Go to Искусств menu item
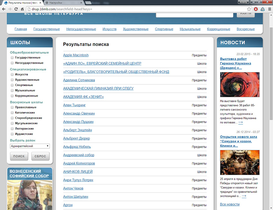The image size is (273, 210). tap(109, 29)
